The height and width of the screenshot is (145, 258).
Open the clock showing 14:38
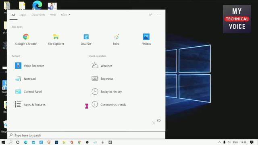tap(243, 142)
